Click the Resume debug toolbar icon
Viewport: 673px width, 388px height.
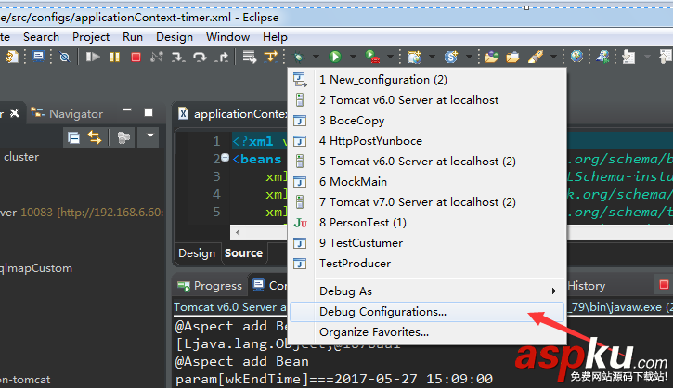click(93, 57)
